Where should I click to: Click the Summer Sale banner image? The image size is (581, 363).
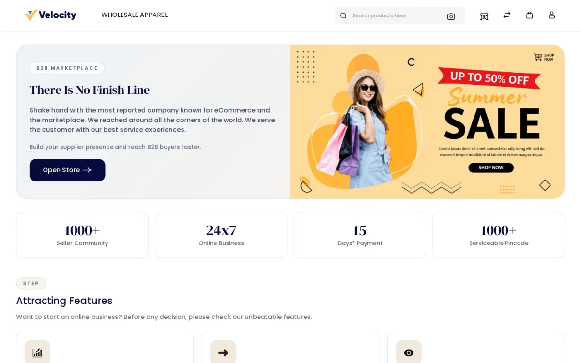pos(428,122)
